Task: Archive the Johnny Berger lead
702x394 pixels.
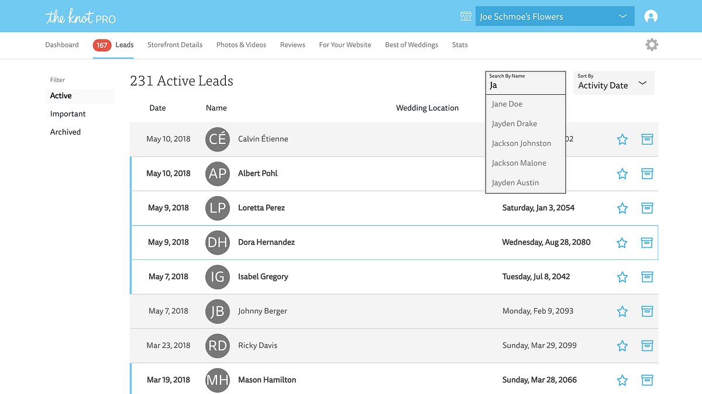Action: pyautogui.click(x=647, y=311)
